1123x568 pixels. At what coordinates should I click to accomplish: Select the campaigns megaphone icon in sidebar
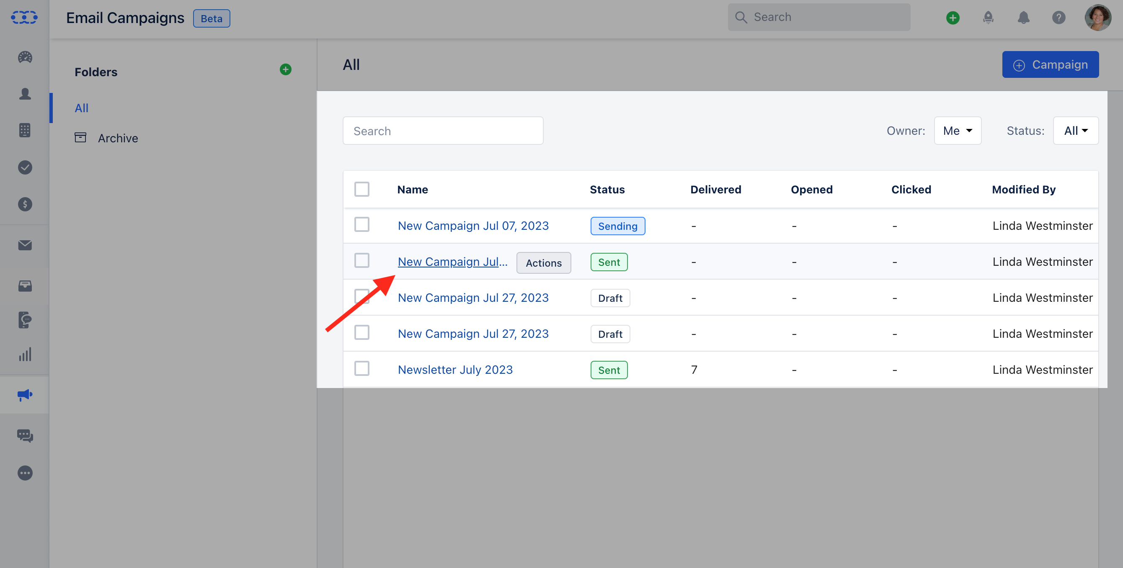[x=25, y=395]
